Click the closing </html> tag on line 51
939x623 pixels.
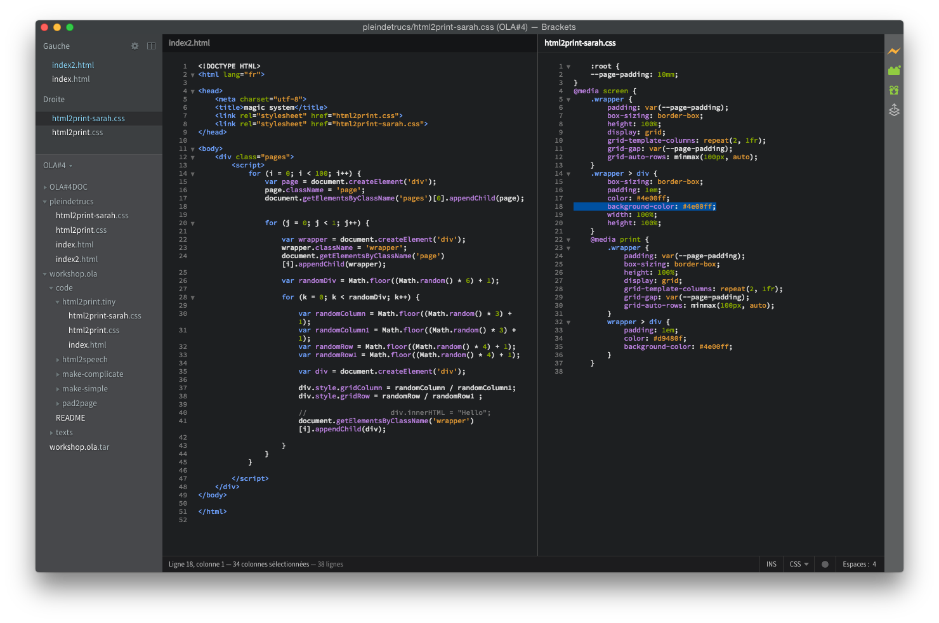213,512
